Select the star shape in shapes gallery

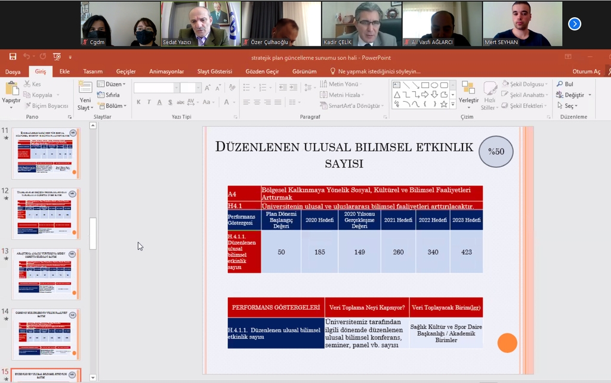(443, 104)
